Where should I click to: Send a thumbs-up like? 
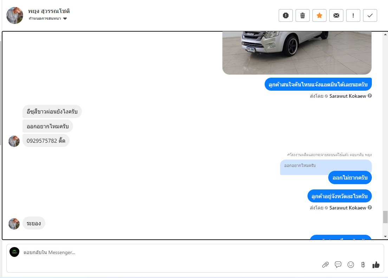376,265
